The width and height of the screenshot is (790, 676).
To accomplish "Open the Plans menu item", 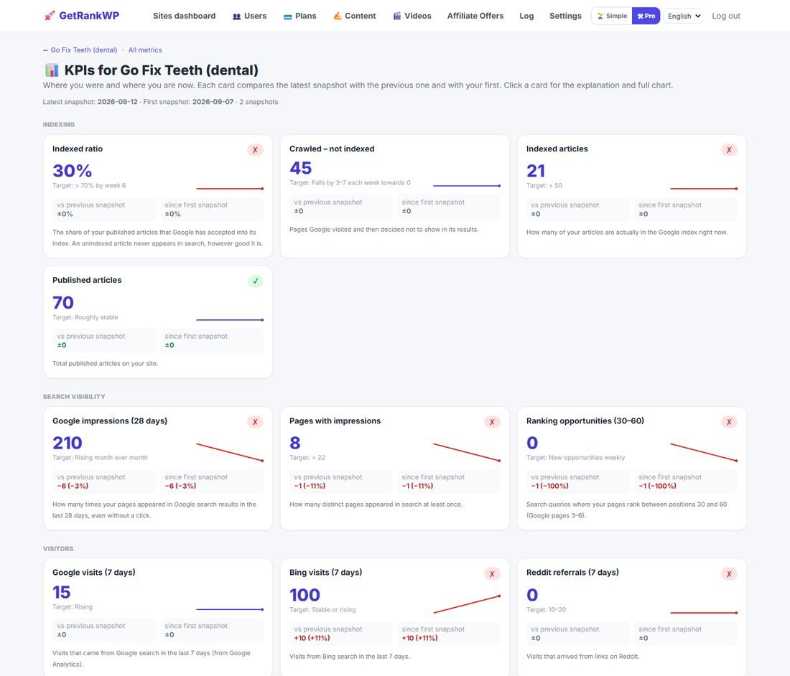I will coord(299,16).
